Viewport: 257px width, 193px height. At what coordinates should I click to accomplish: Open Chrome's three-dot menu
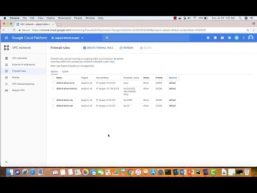pyautogui.click(x=254, y=30)
